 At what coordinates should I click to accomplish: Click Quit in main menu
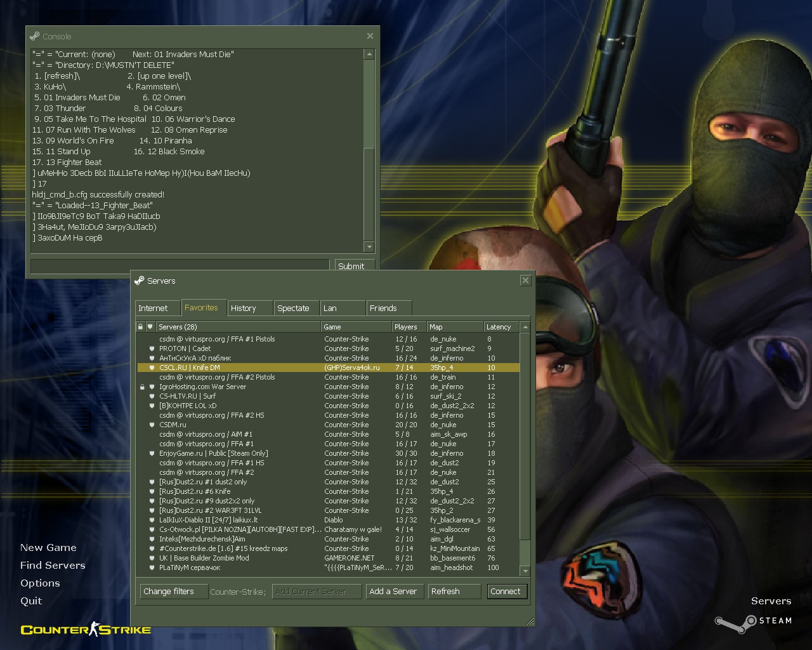[x=31, y=601]
